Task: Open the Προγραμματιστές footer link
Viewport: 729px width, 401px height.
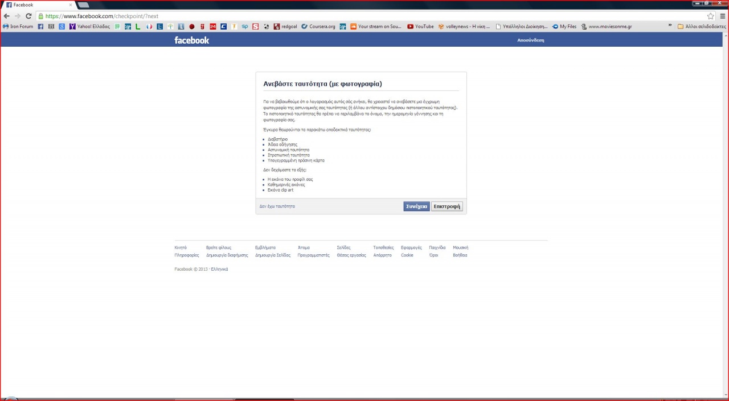Action: point(314,255)
